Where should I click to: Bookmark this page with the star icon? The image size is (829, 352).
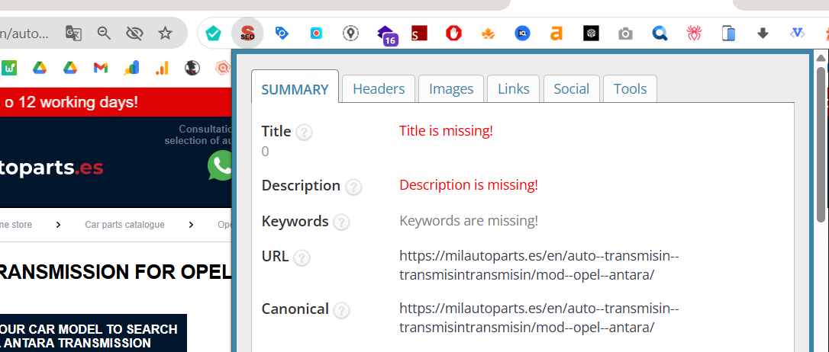point(165,33)
